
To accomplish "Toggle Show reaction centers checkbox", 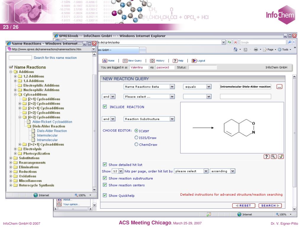I will (105, 185).
